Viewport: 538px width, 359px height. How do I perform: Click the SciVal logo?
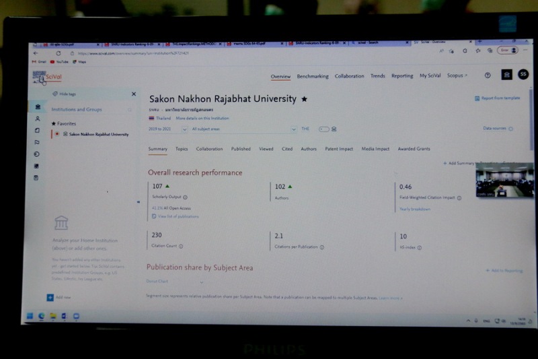click(x=47, y=77)
